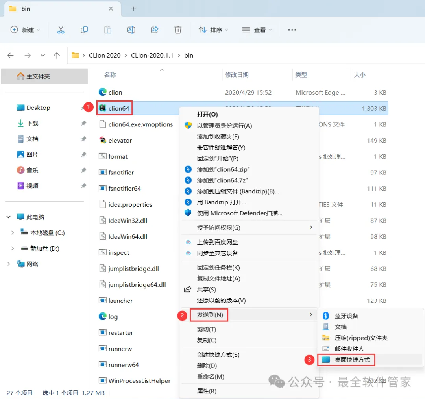Choose 以管理员身份运行(A)

(x=224, y=126)
